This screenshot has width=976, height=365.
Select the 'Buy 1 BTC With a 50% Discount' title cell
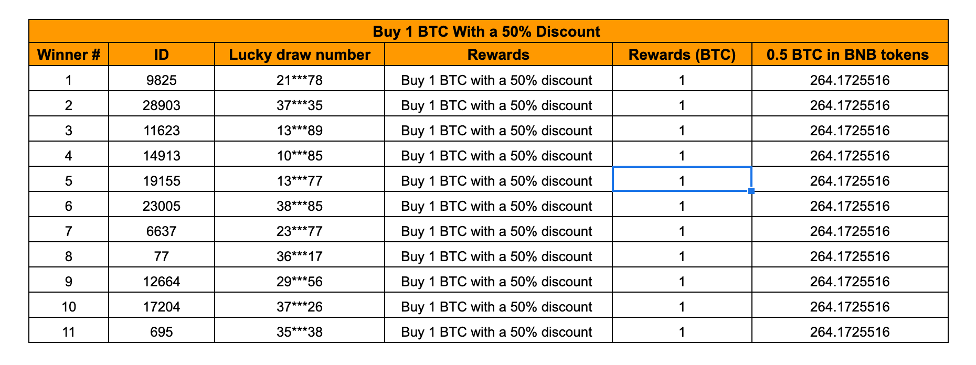point(489,31)
